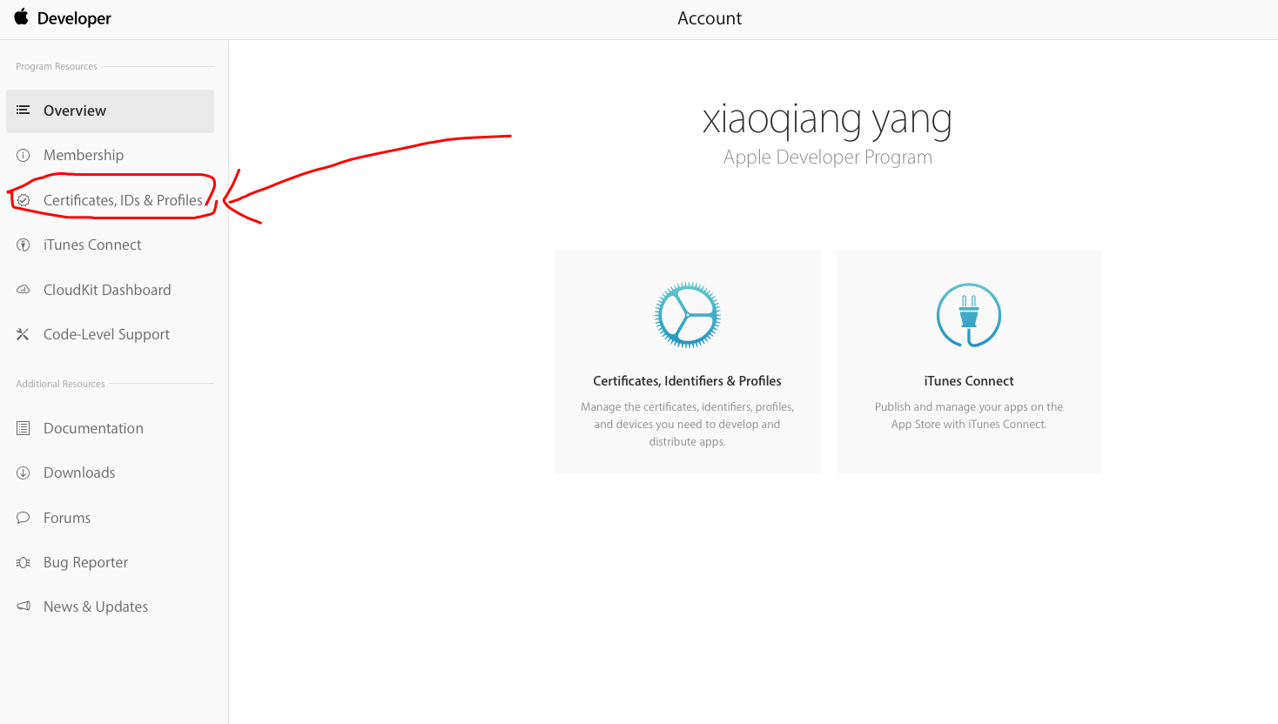Click the 'Additional Resources' section heading
Screen dimensions: 1278x724
click(60, 384)
